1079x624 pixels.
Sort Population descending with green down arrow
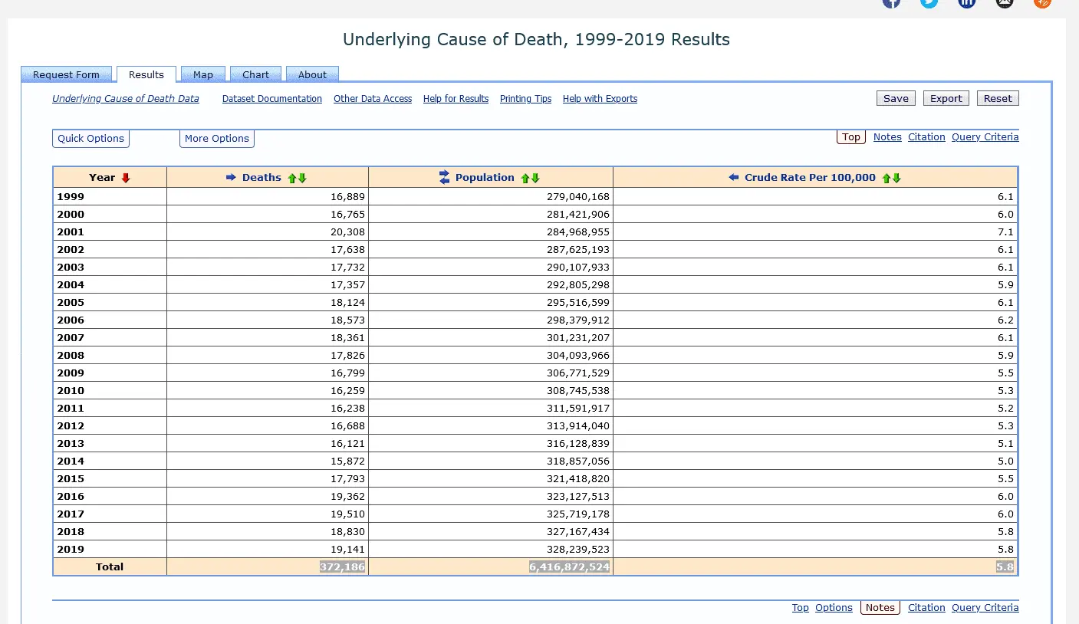[x=535, y=178]
